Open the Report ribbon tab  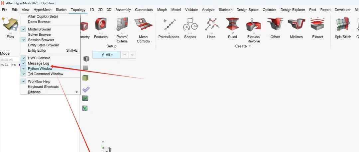point(325,10)
